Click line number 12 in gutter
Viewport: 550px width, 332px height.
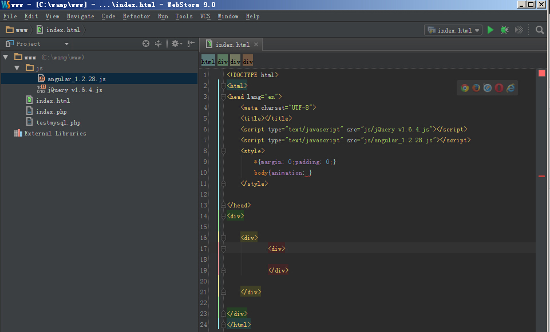click(203, 194)
